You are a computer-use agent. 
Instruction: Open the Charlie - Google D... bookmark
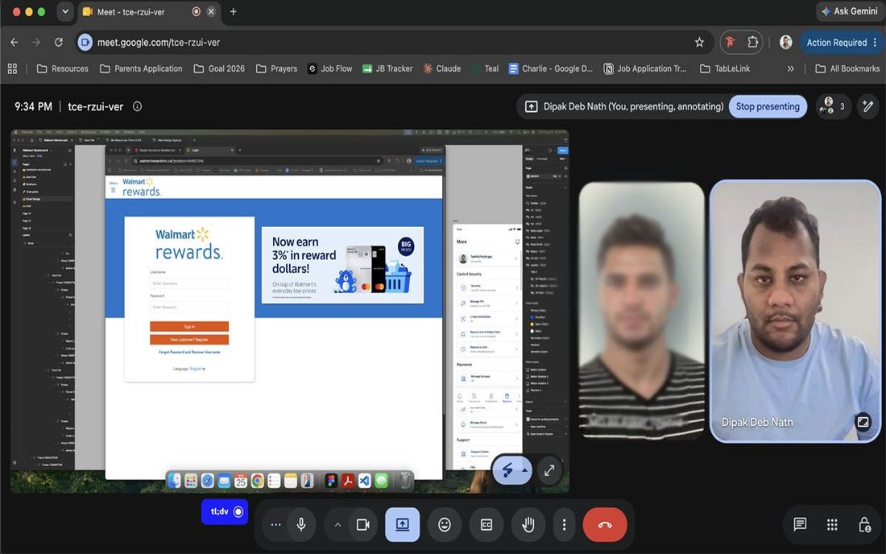tap(550, 69)
